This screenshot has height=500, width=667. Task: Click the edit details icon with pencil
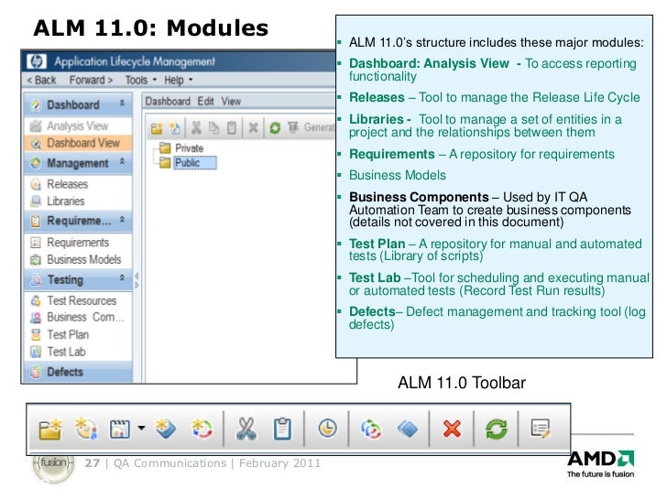[x=541, y=429]
